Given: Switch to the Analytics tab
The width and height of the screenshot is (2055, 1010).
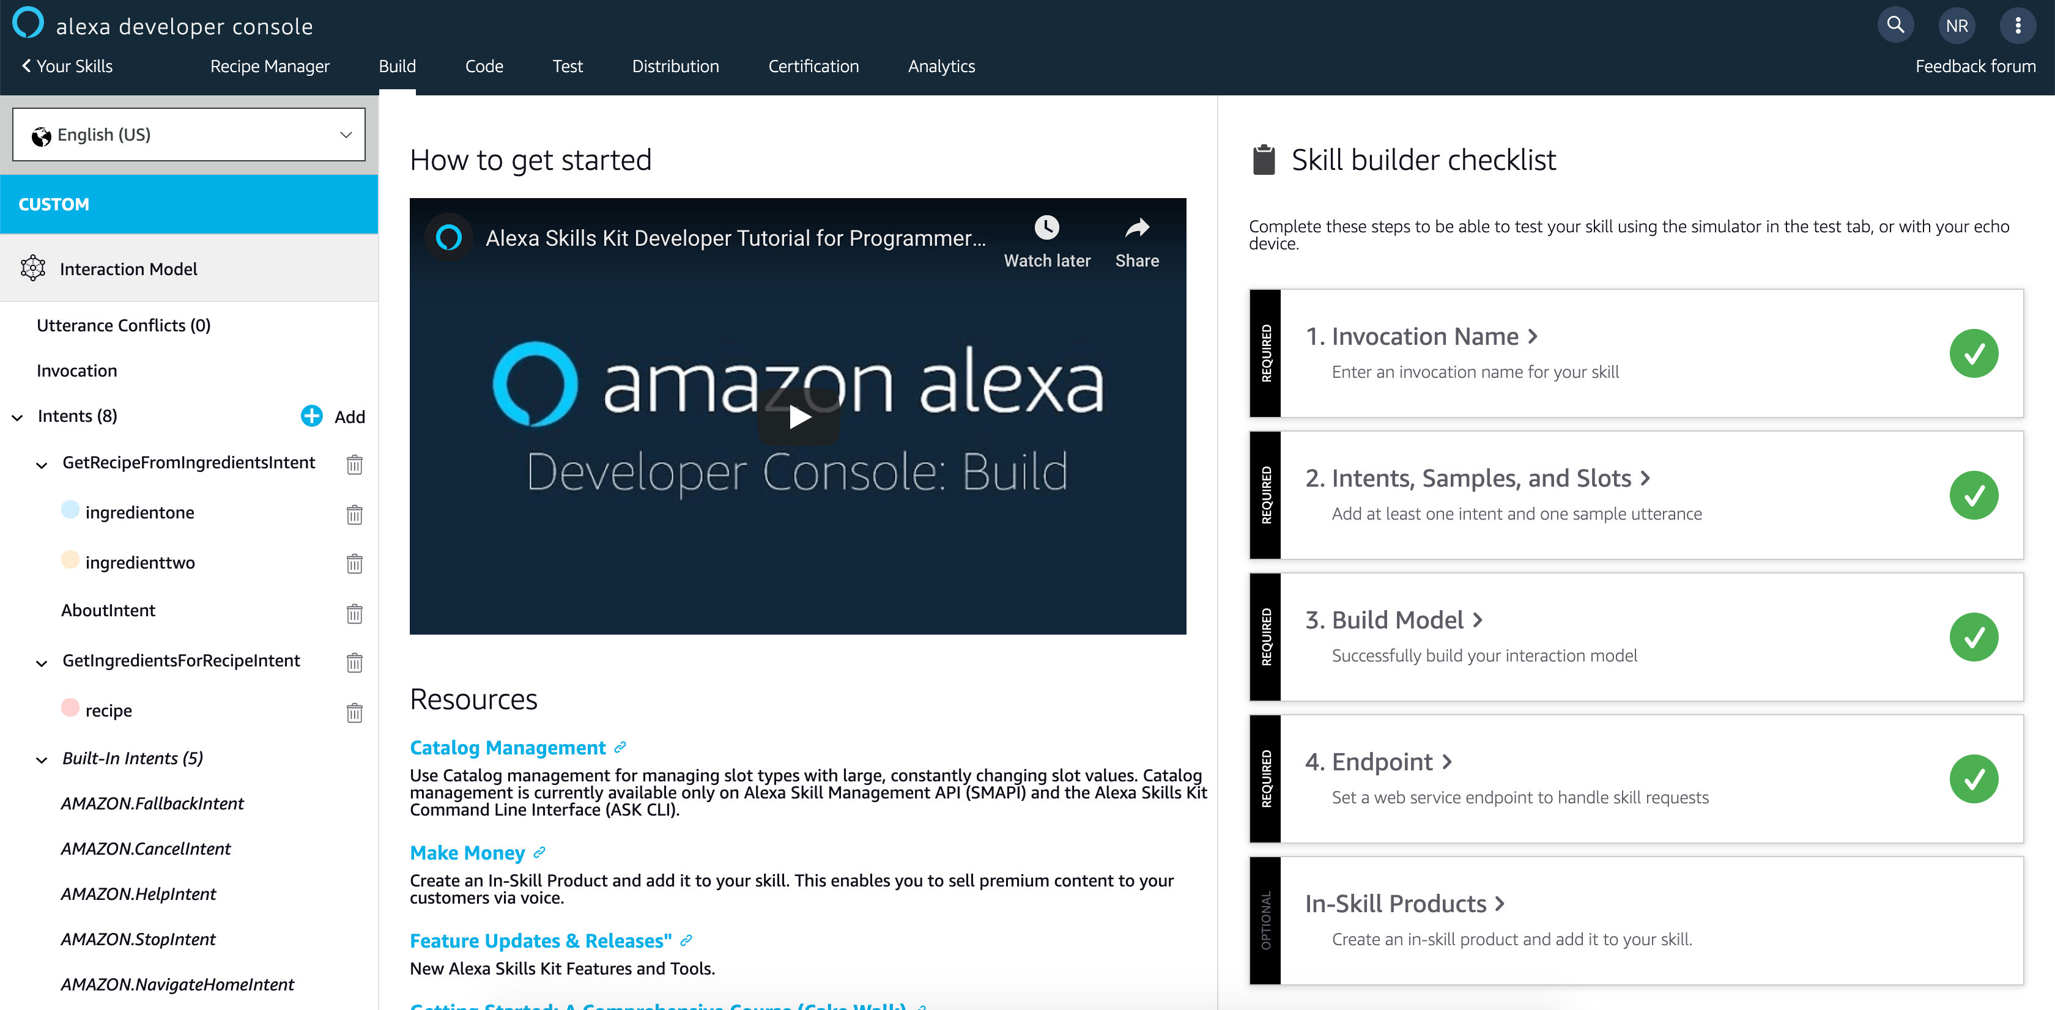Looking at the screenshot, I should click(941, 66).
